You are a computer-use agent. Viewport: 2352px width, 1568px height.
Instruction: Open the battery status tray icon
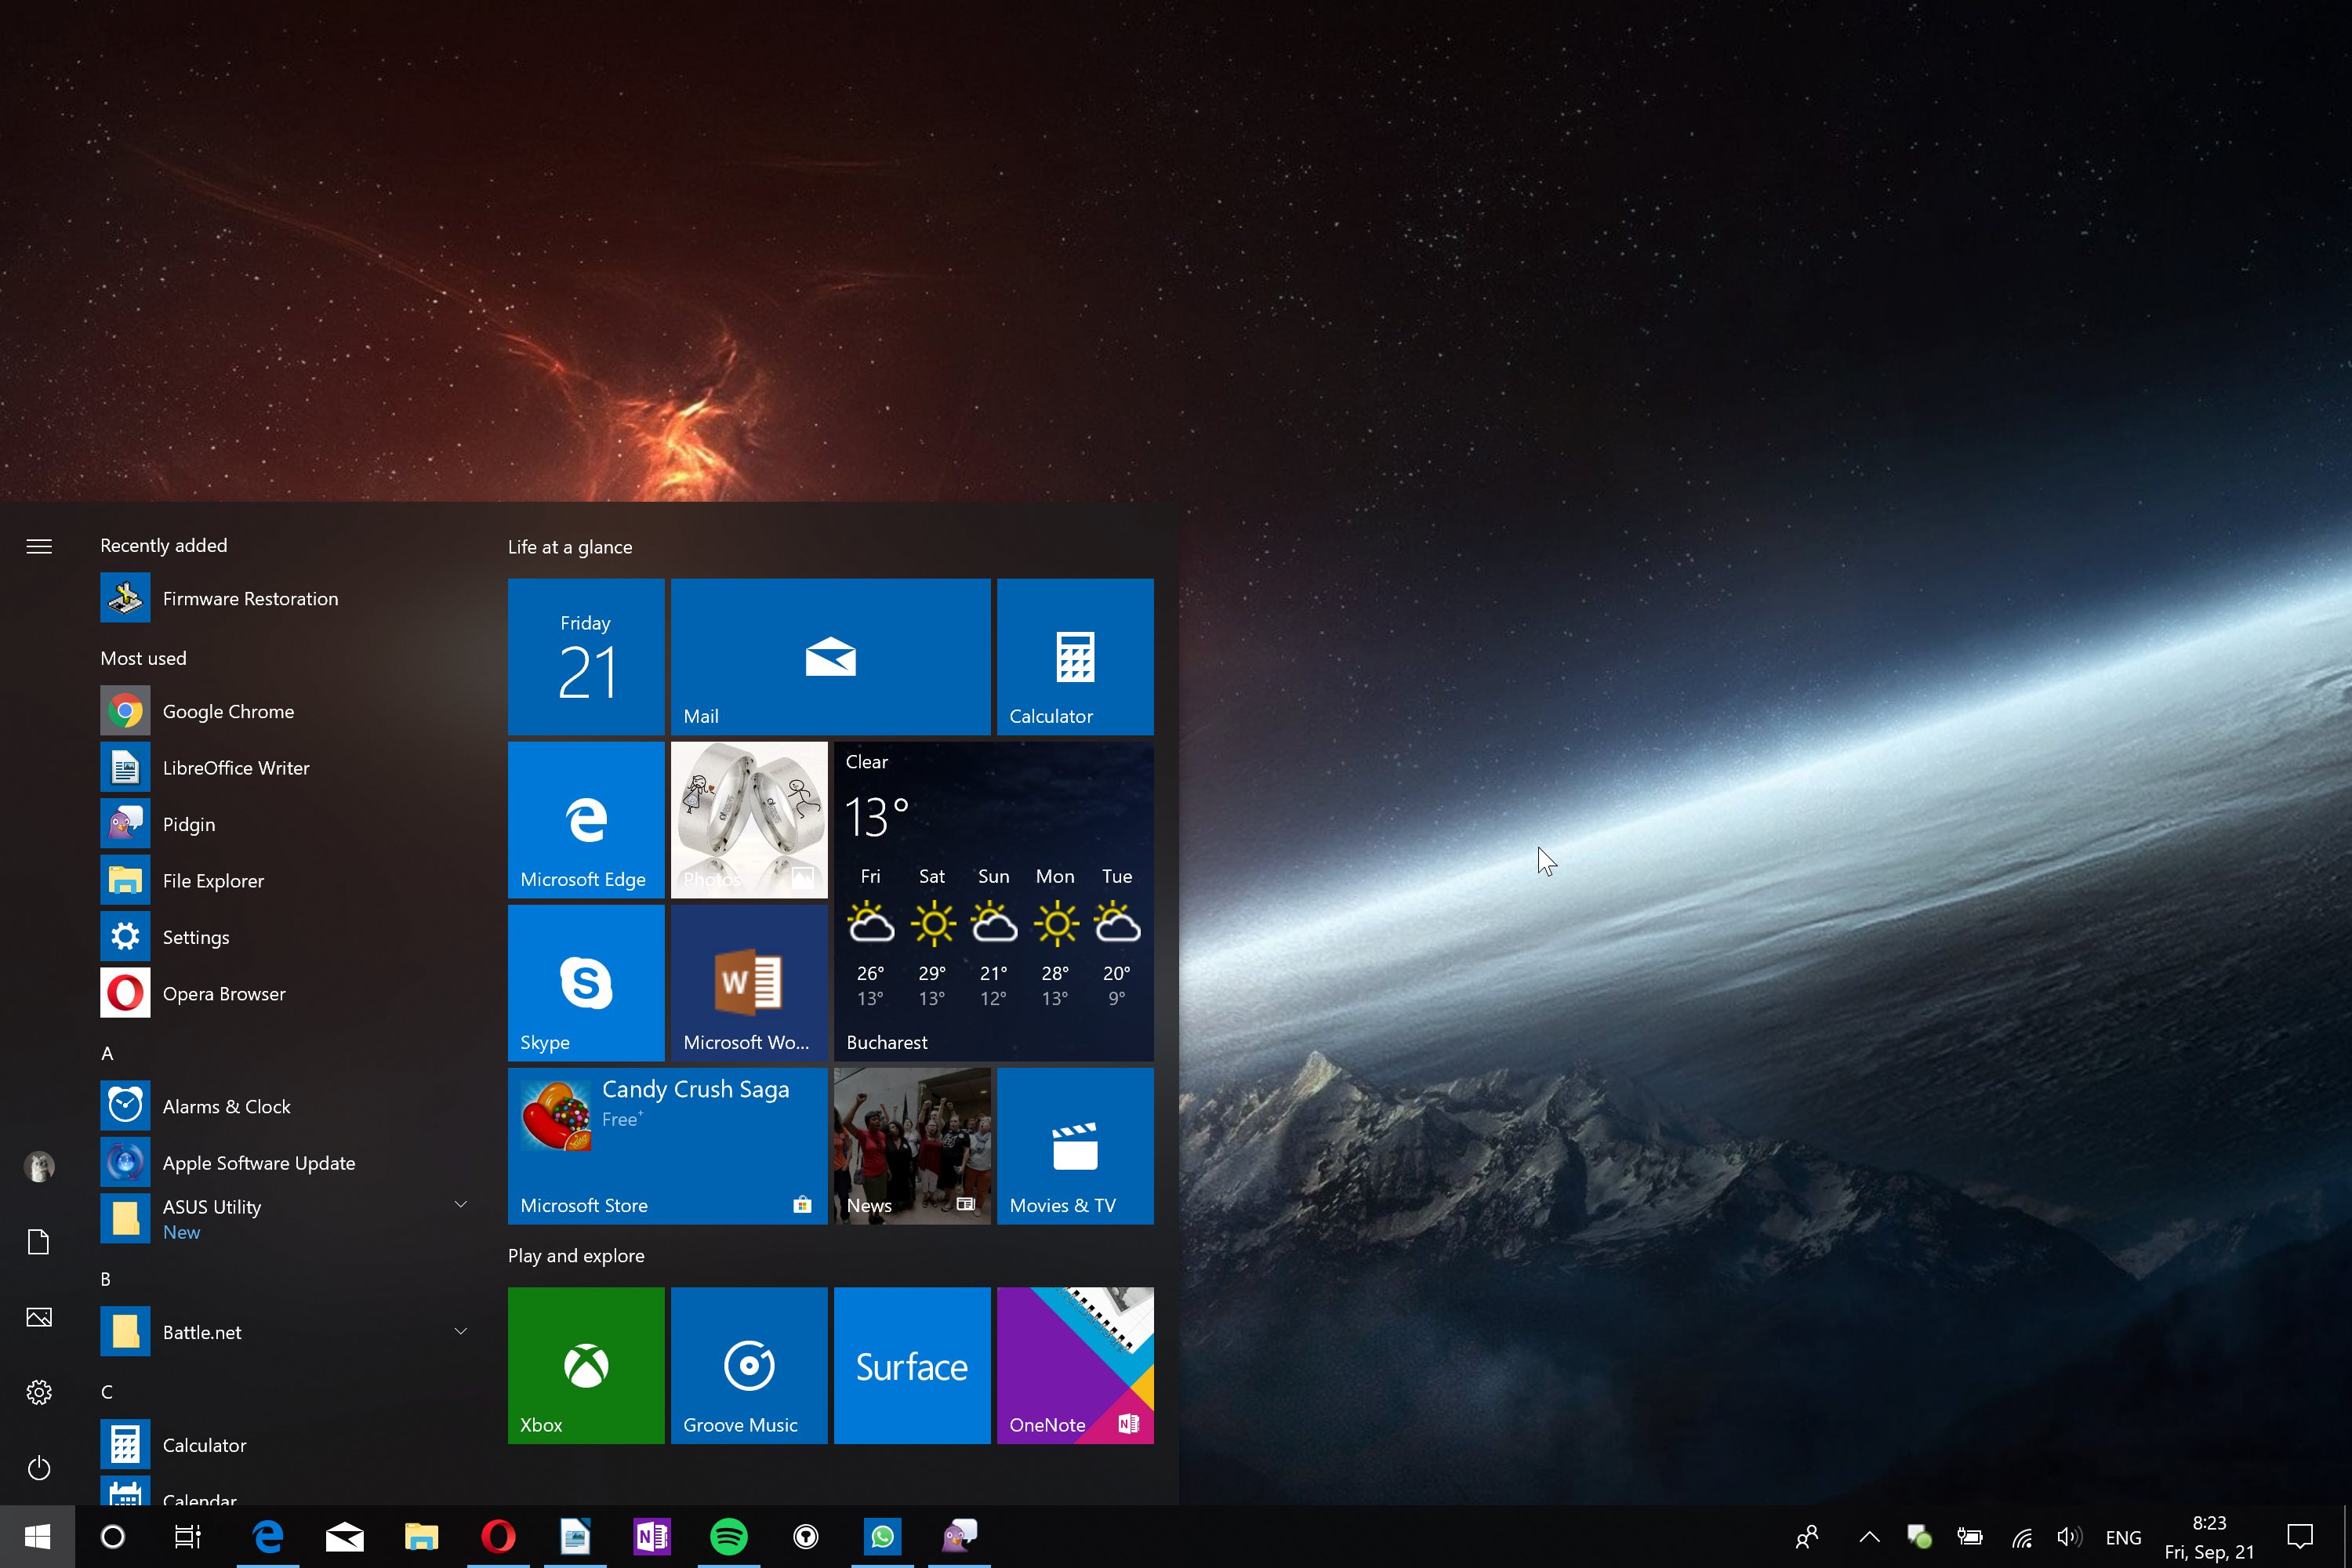pos(1970,1537)
